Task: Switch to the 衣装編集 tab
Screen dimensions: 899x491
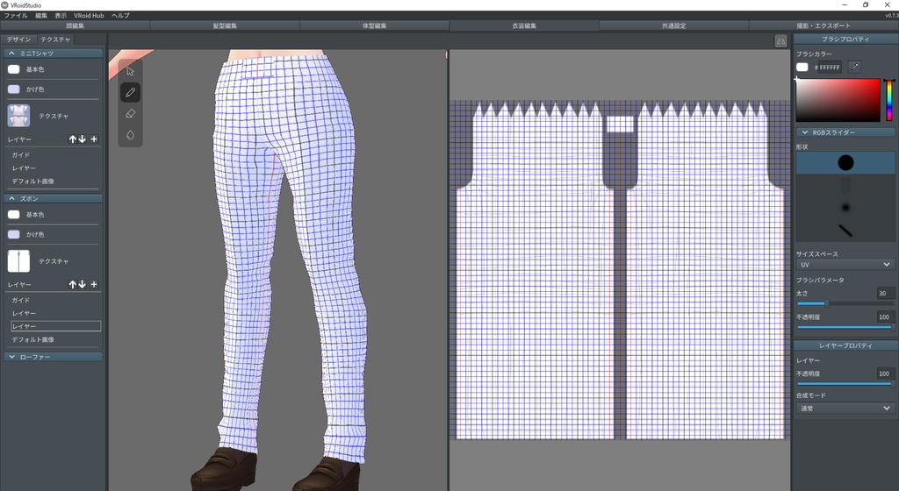Action: tap(524, 25)
